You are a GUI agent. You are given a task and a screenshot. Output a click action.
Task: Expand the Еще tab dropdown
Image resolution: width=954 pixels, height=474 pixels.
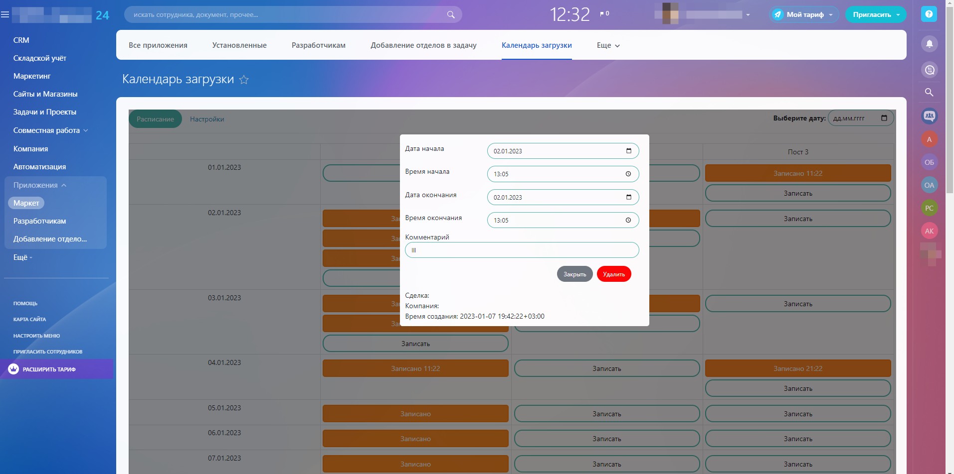pos(608,45)
